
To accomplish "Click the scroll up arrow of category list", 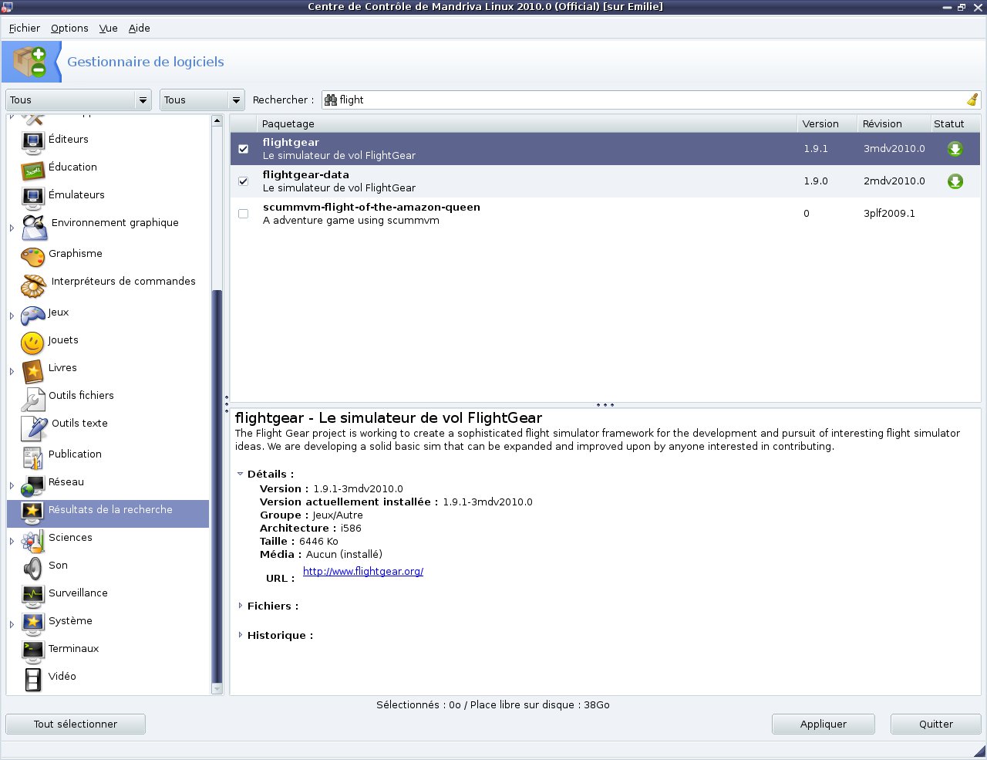I will pos(217,121).
